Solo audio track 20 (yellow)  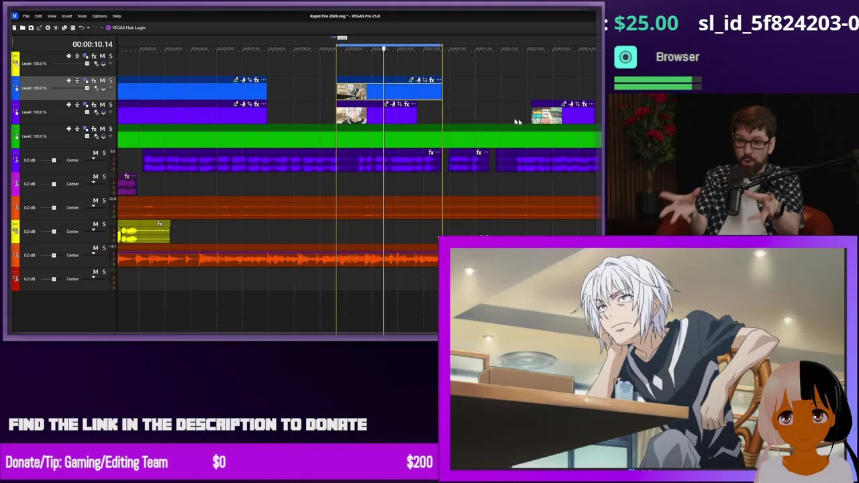(104, 224)
